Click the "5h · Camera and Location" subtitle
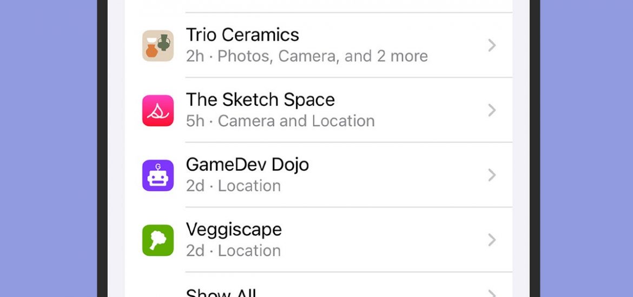Screen dimensions: 633x297 pyautogui.click(x=280, y=122)
